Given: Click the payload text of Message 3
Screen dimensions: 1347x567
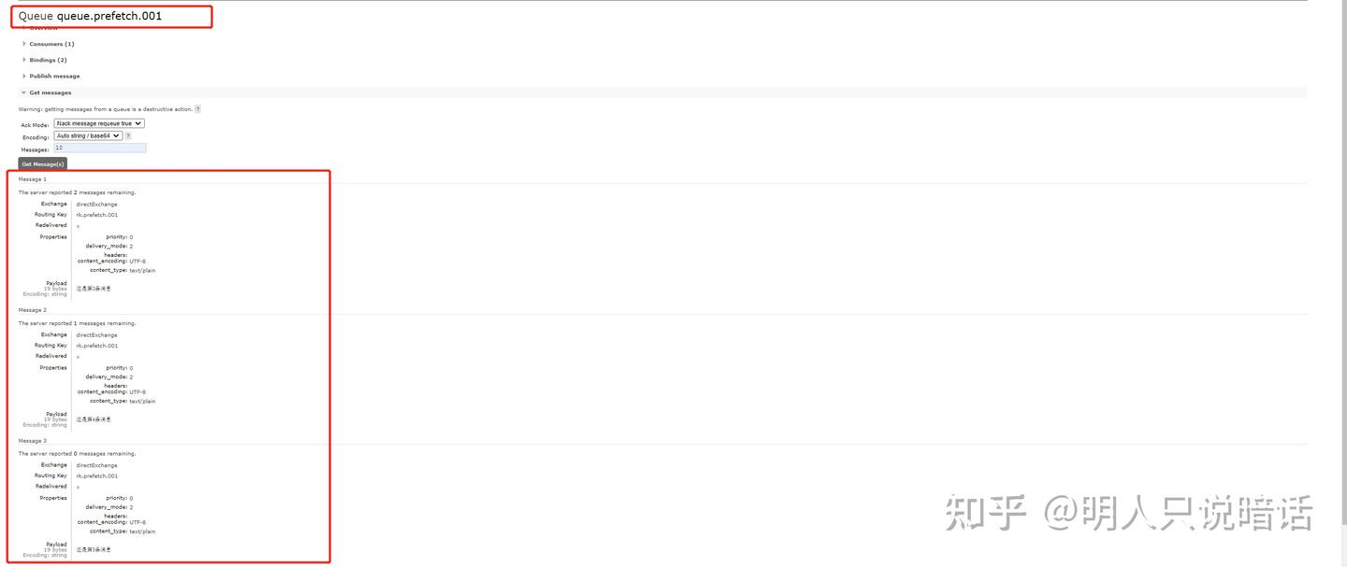Looking at the screenshot, I should tap(94, 550).
